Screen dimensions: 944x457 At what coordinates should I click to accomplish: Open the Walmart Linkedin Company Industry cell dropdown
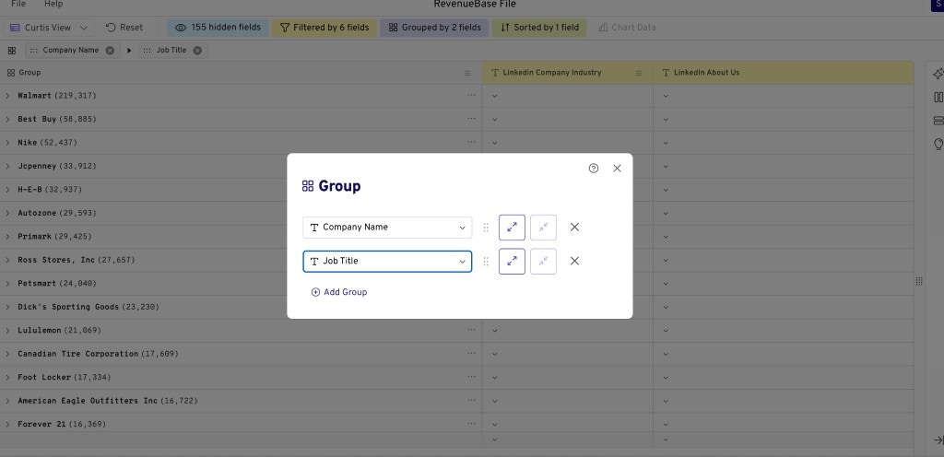(495, 96)
